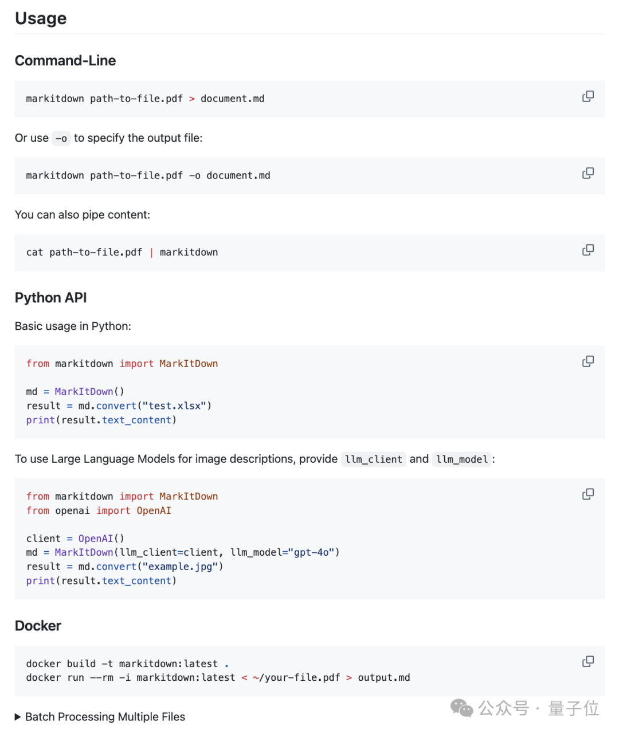Click the inline -o code tag
This screenshot has height=733, width=619.
[x=61, y=139]
